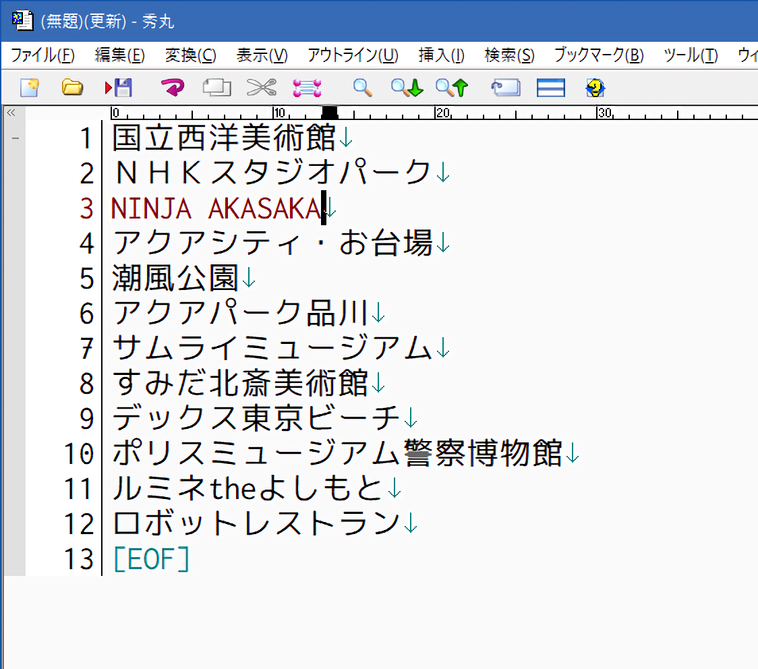The image size is (758, 669).
Task: Split the window with the blue-bars icon
Action: click(x=550, y=88)
